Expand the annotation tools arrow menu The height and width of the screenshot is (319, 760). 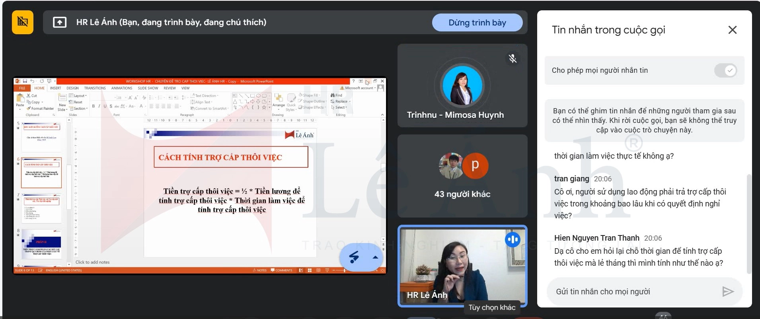(375, 257)
